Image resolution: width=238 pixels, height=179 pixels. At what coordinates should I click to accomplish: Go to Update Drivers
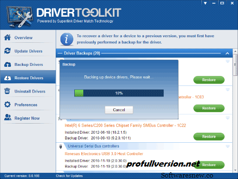pyautogui.click(x=29, y=51)
